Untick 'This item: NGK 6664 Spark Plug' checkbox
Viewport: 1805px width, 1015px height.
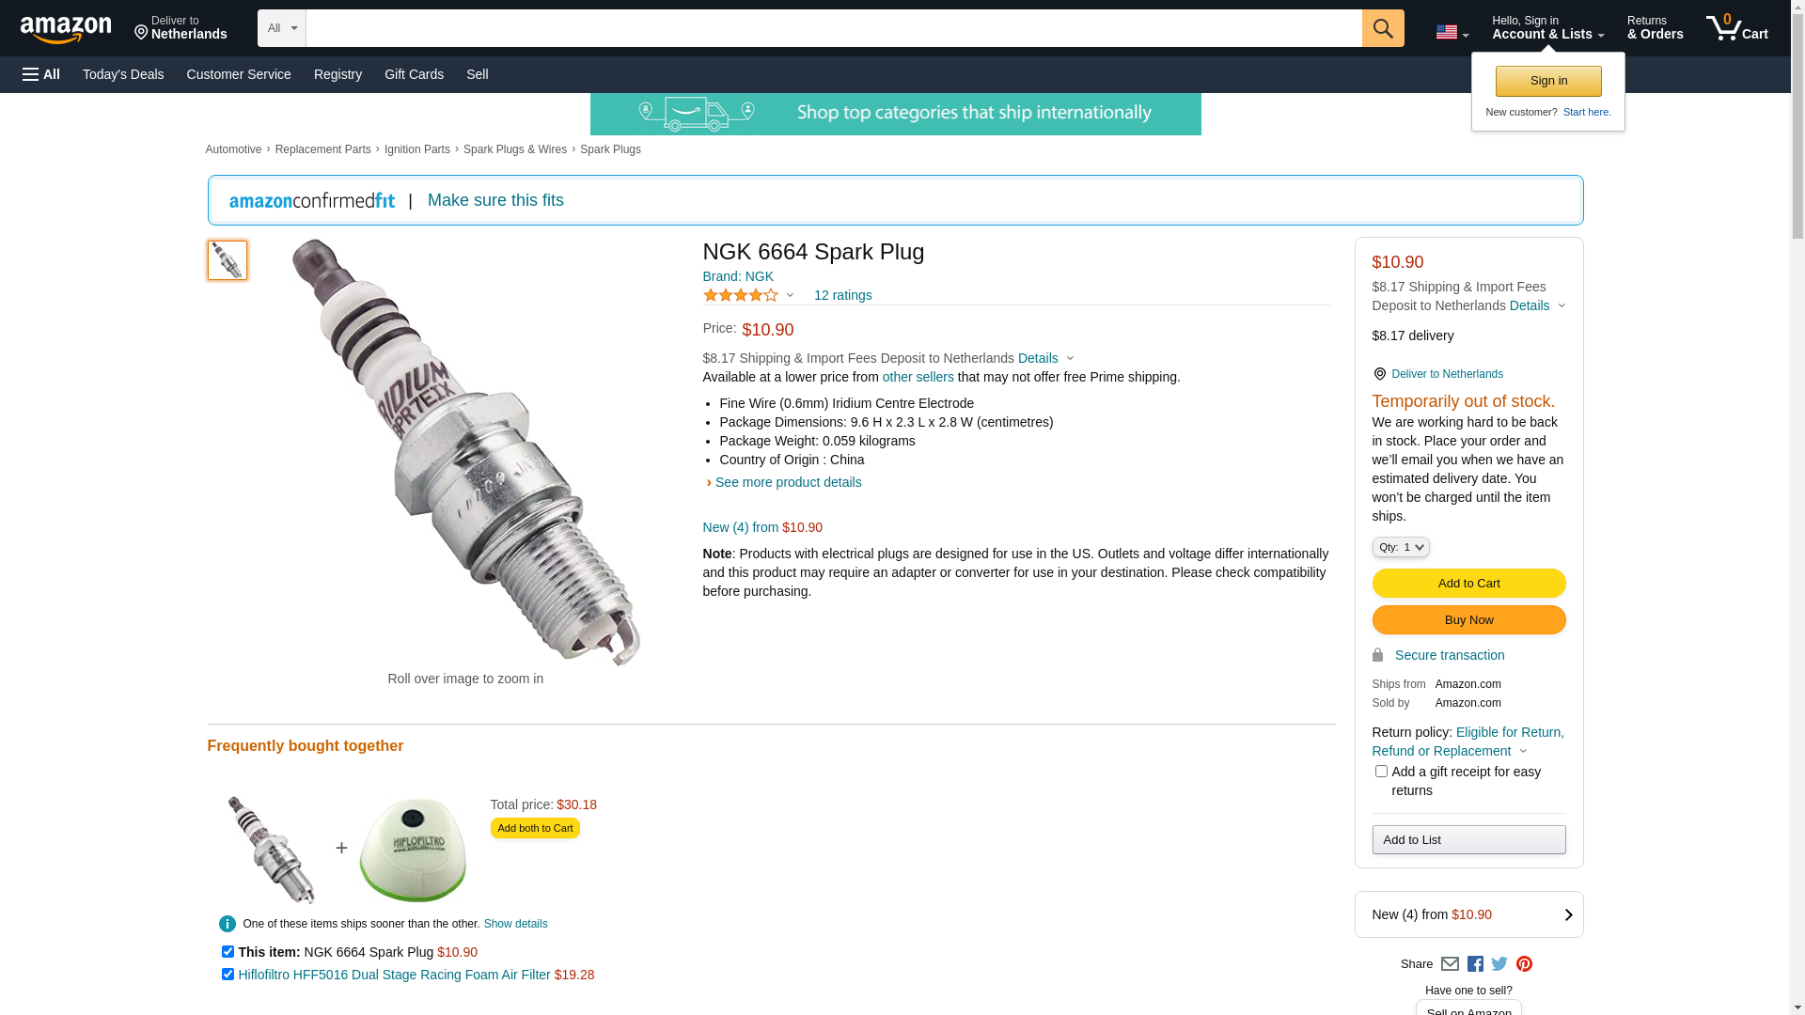click(228, 952)
